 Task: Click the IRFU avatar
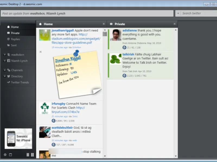45,108
